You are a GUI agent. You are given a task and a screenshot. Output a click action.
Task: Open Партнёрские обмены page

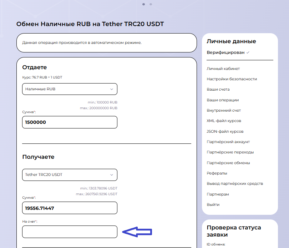[x=228, y=163]
